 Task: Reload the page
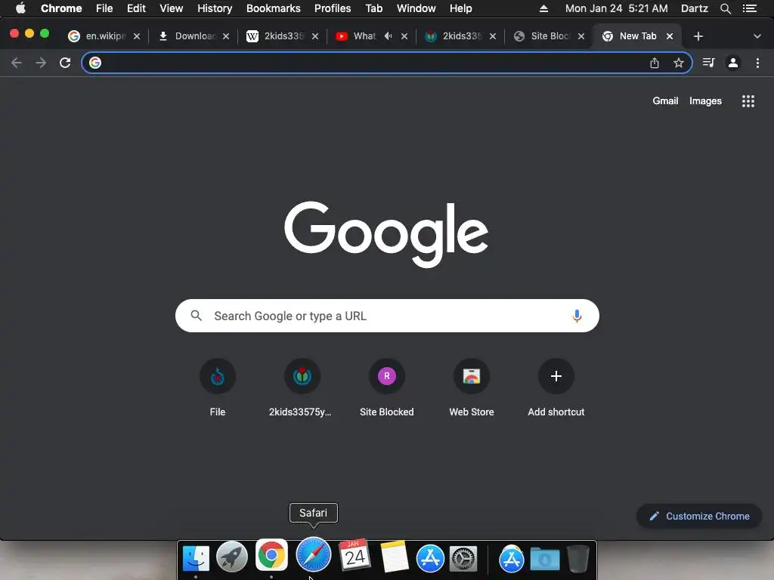coord(65,63)
